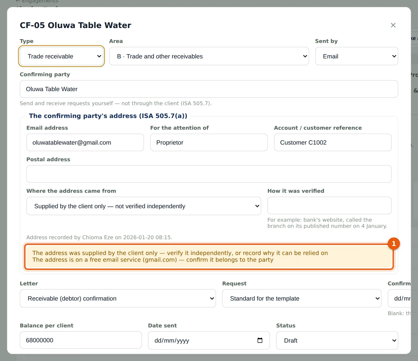Click the partially visible Confirm date field
This screenshot has height=361, width=418.
[400, 298]
